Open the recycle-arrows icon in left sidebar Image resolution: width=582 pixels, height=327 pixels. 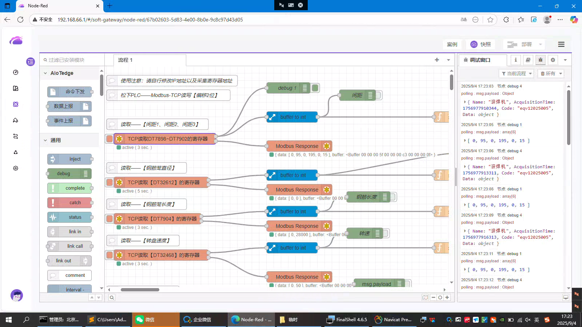point(16,152)
